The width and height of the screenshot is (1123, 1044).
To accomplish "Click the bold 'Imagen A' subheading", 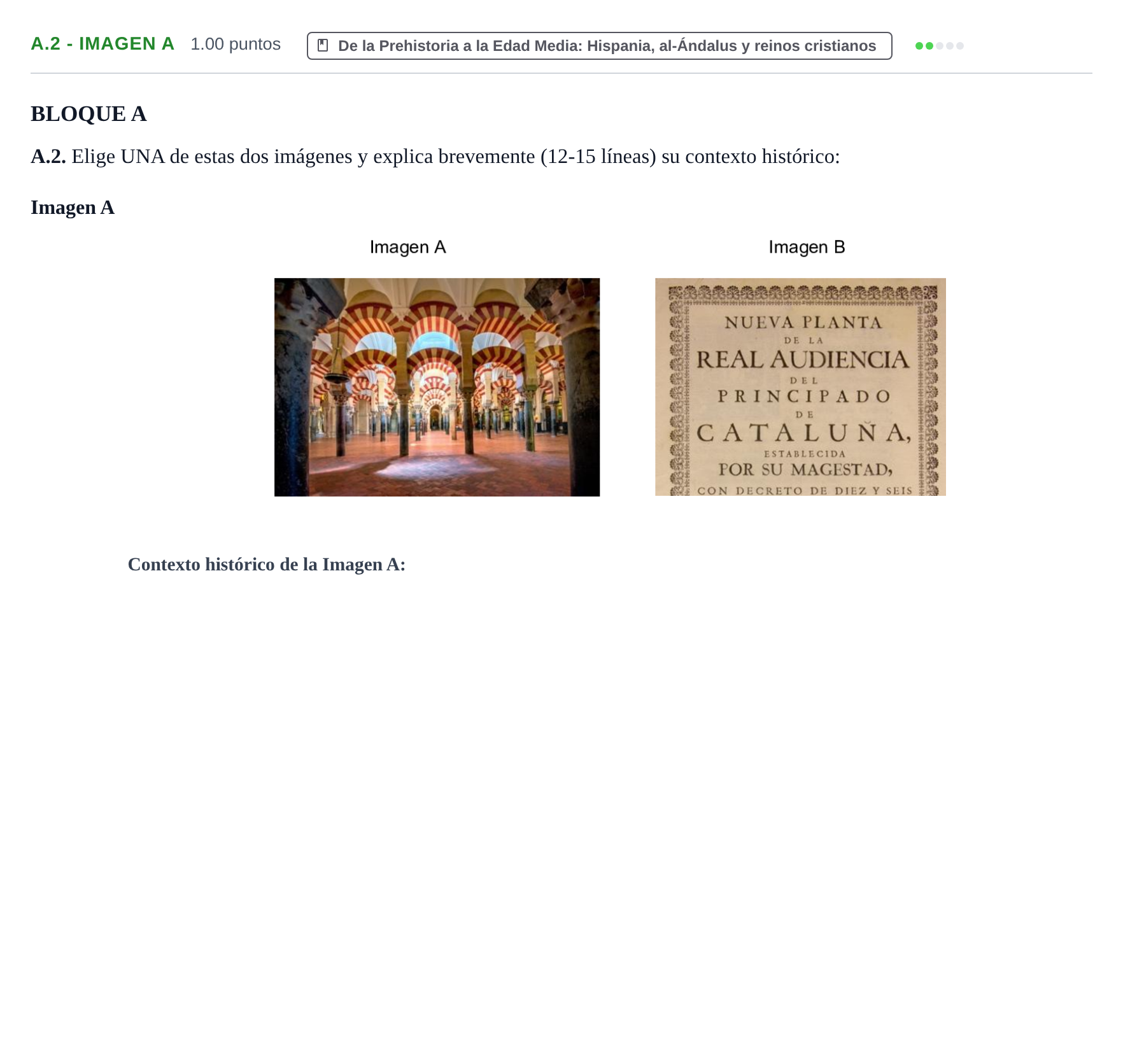I will (x=73, y=208).
